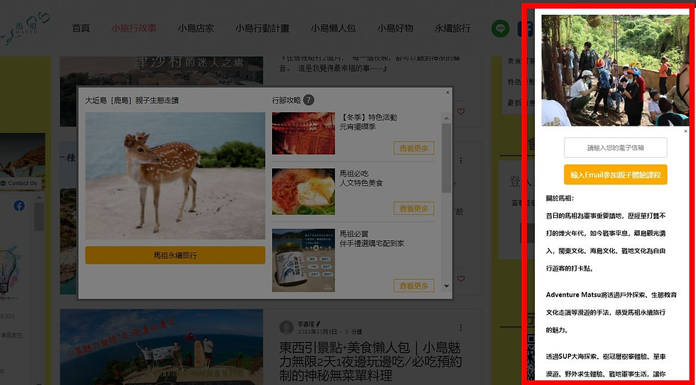This screenshot has width=696, height=385.
Task: Open 永續旅行 menu item
Action: point(452,28)
